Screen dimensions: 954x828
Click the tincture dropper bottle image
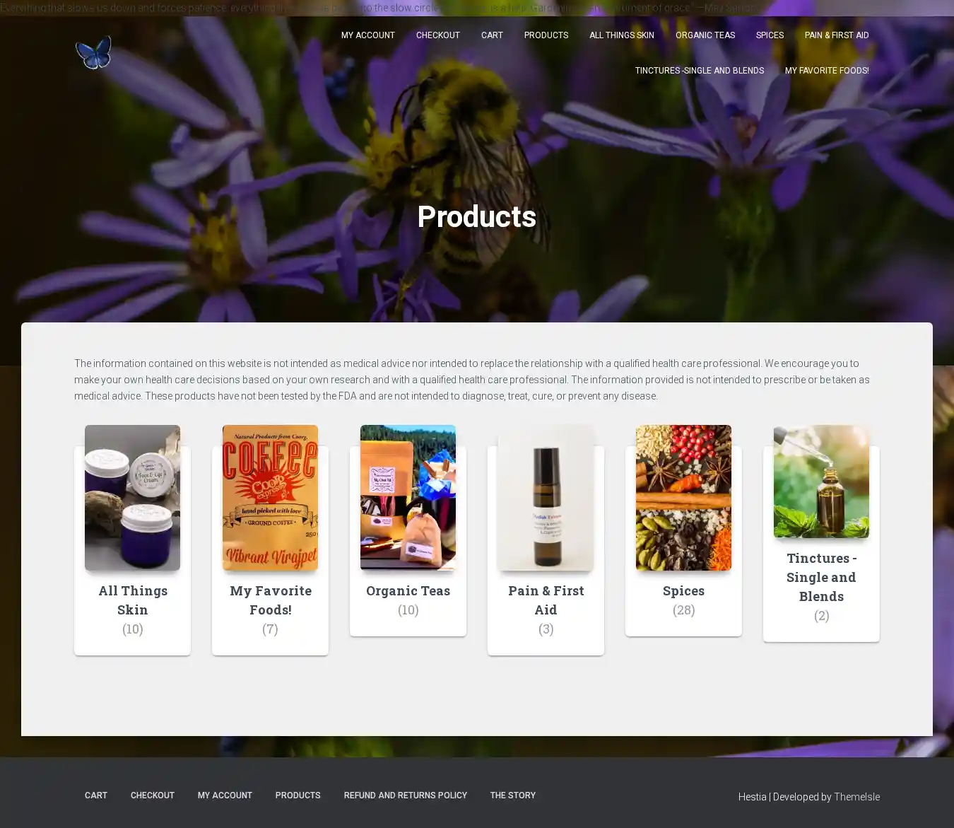tap(821, 481)
